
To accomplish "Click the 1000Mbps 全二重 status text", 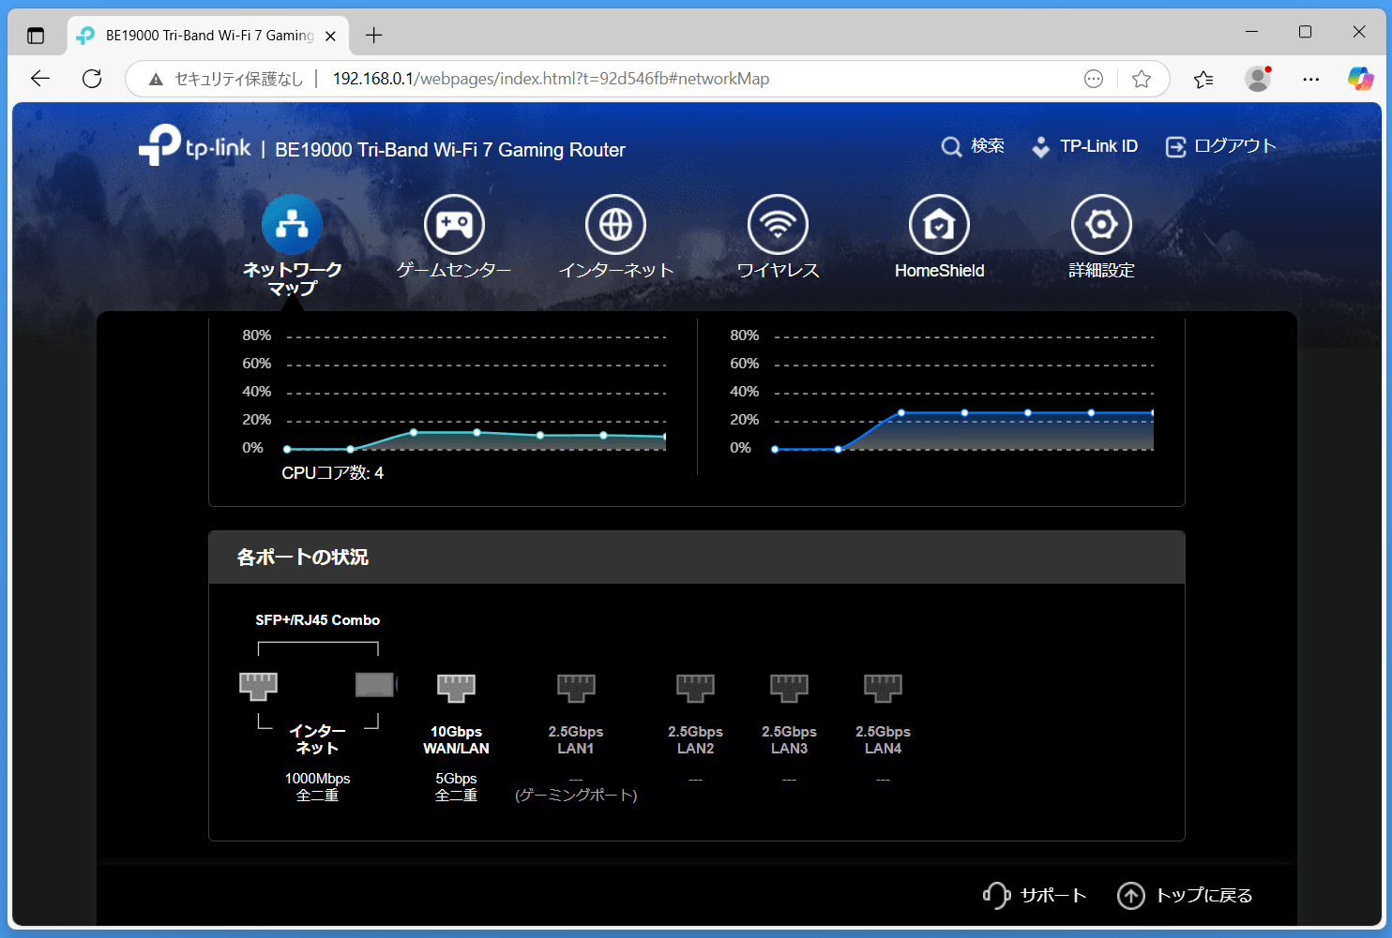I will (318, 787).
